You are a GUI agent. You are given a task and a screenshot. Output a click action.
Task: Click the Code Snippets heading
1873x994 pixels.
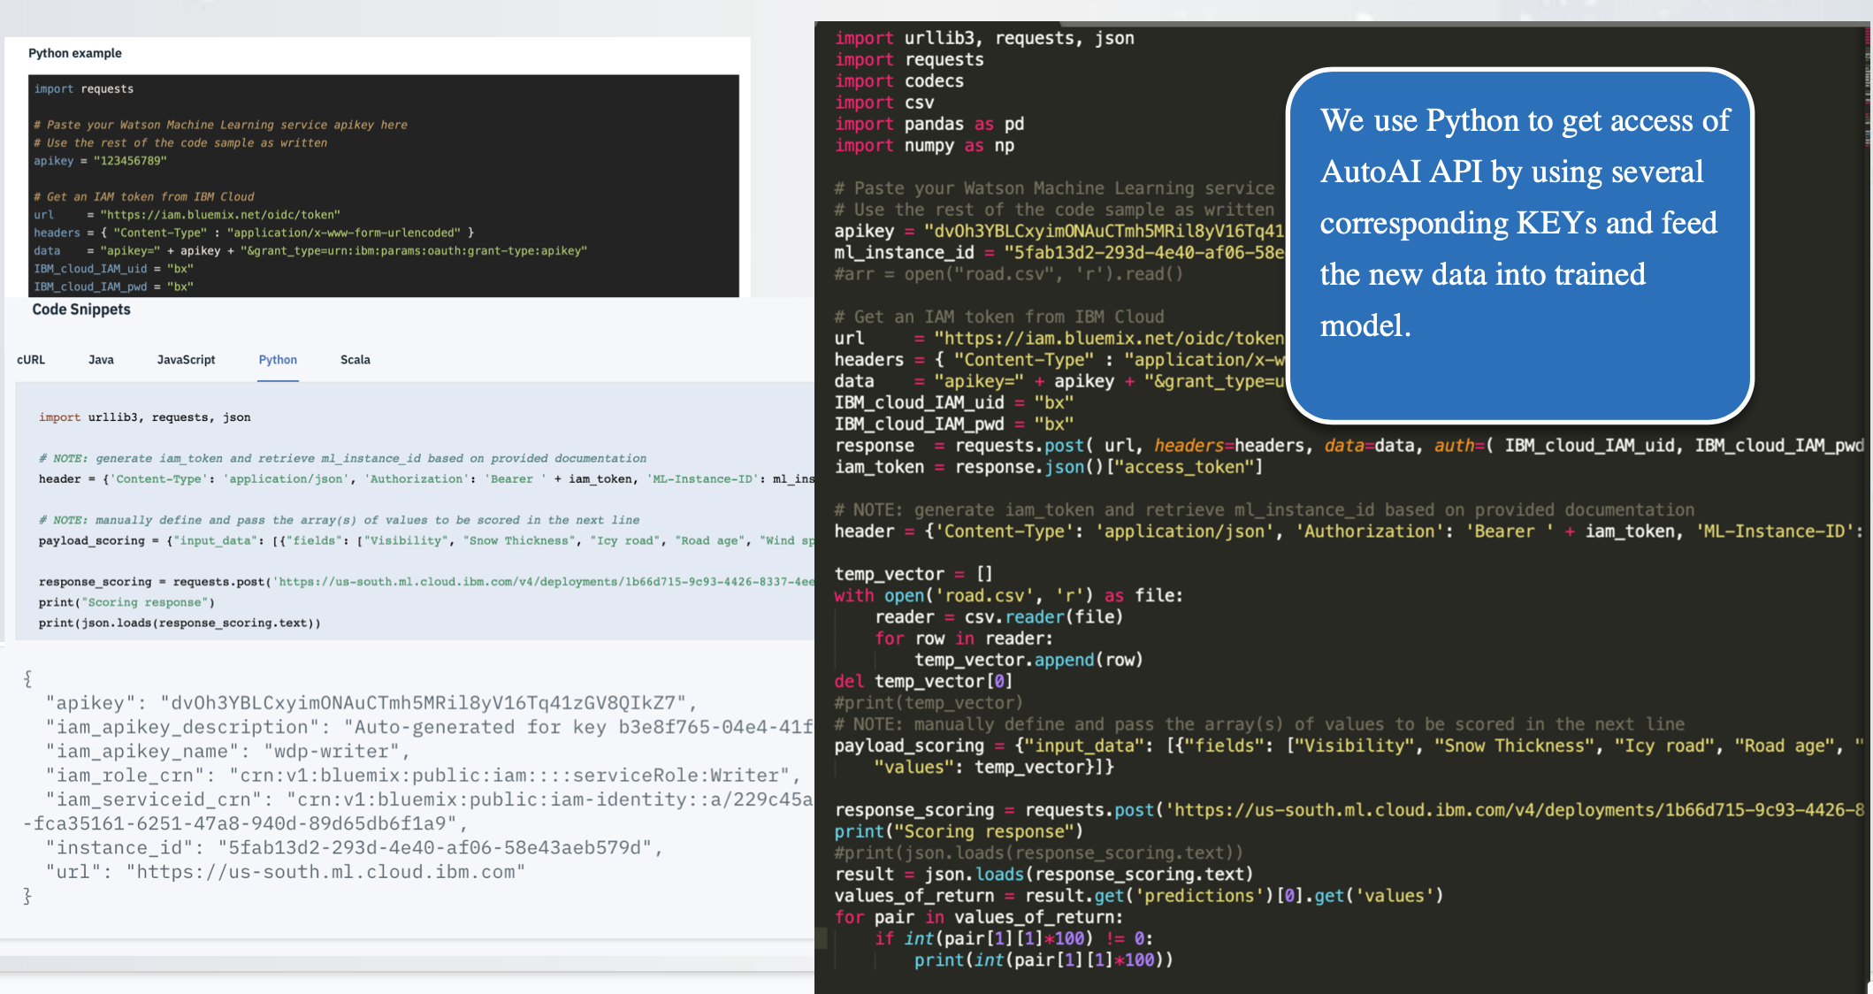tap(81, 310)
